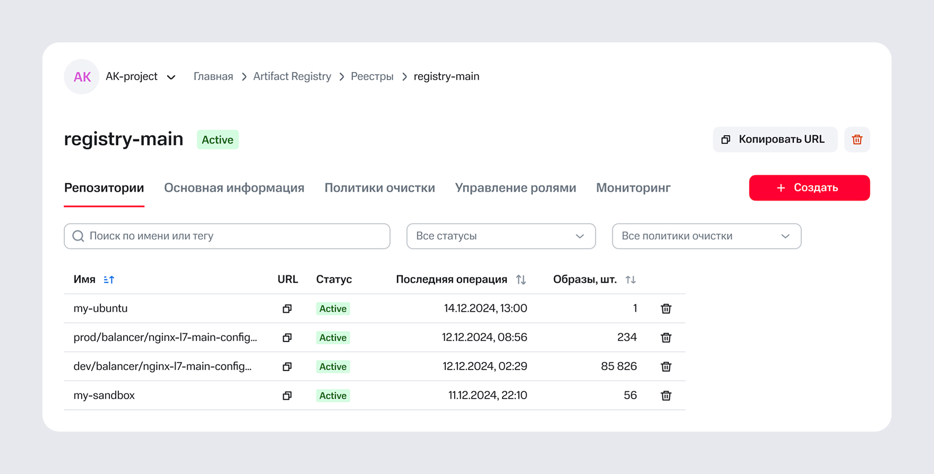Click the Копировать URL button
934x474 pixels.
(x=774, y=139)
